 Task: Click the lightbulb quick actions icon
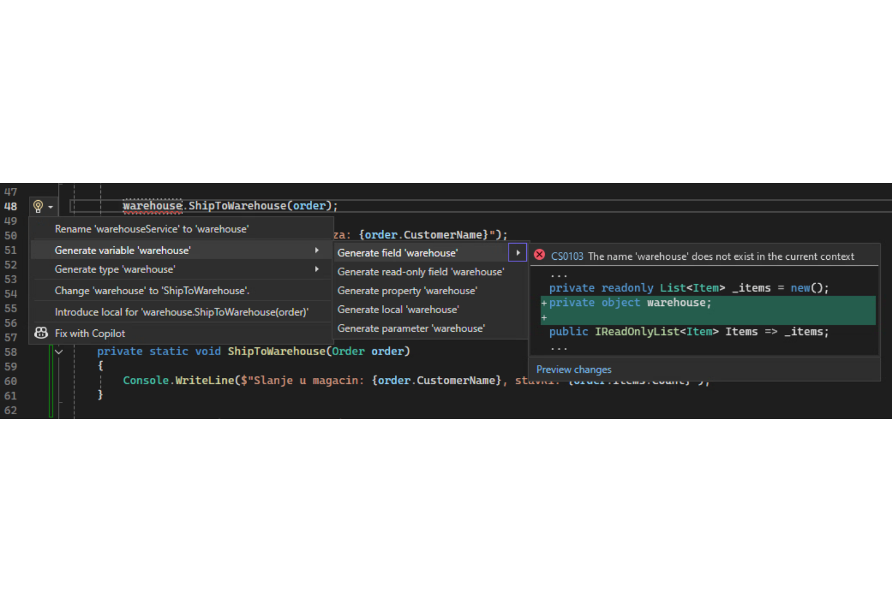coord(38,206)
